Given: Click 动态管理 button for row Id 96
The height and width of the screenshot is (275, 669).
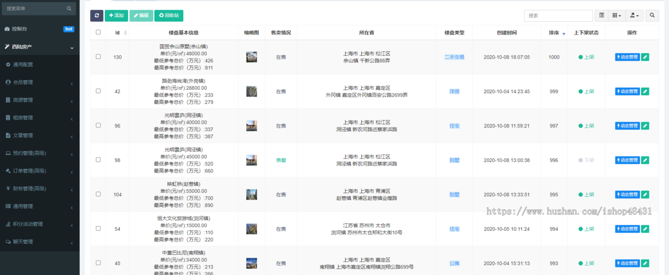Looking at the screenshot, I should (x=627, y=126).
